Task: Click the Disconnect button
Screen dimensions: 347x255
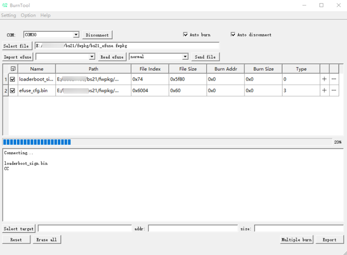Action: click(x=97, y=35)
